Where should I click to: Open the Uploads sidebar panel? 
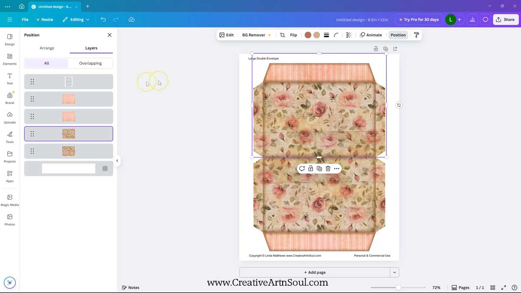(x=10, y=118)
